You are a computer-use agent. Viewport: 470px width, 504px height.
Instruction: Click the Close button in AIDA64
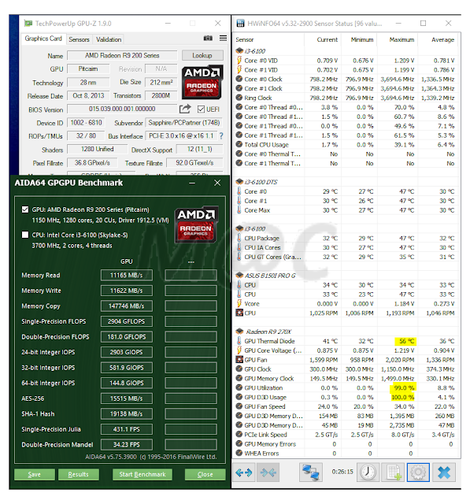(x=205, y=474)
